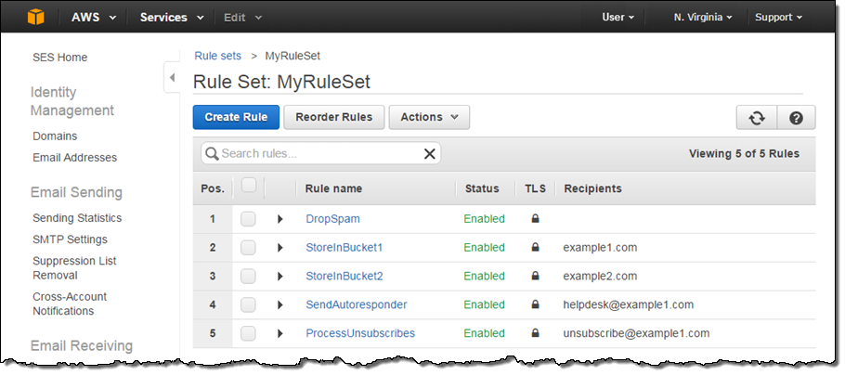Expand the StoreInBucket2 rule row arrow
Image resolution: width=845 pixels, height=375 pixels.
click(x=280, y=277)
